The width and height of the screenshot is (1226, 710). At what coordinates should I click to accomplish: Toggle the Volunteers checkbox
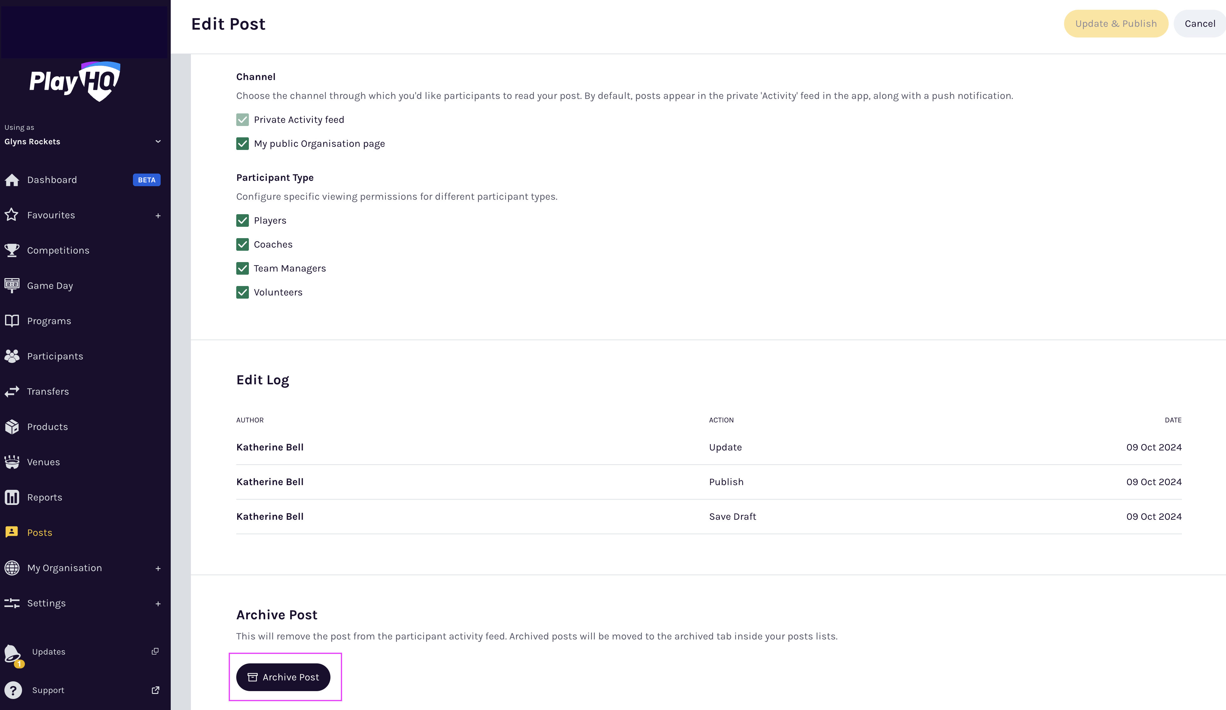[242, 292]
